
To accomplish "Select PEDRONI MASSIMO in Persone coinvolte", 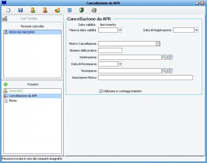I will tap(22, 32).
